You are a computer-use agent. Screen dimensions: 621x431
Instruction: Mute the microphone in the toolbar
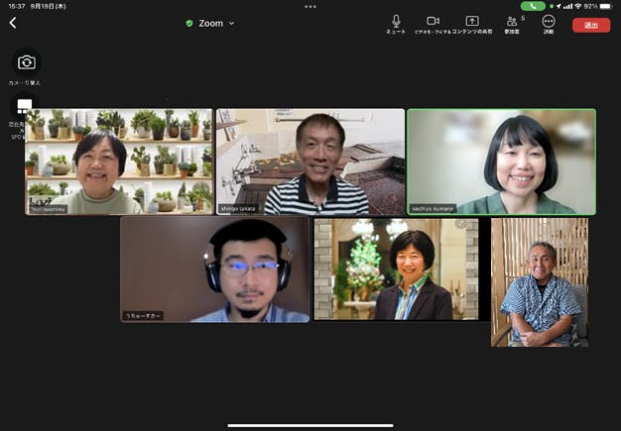point(396,22)
